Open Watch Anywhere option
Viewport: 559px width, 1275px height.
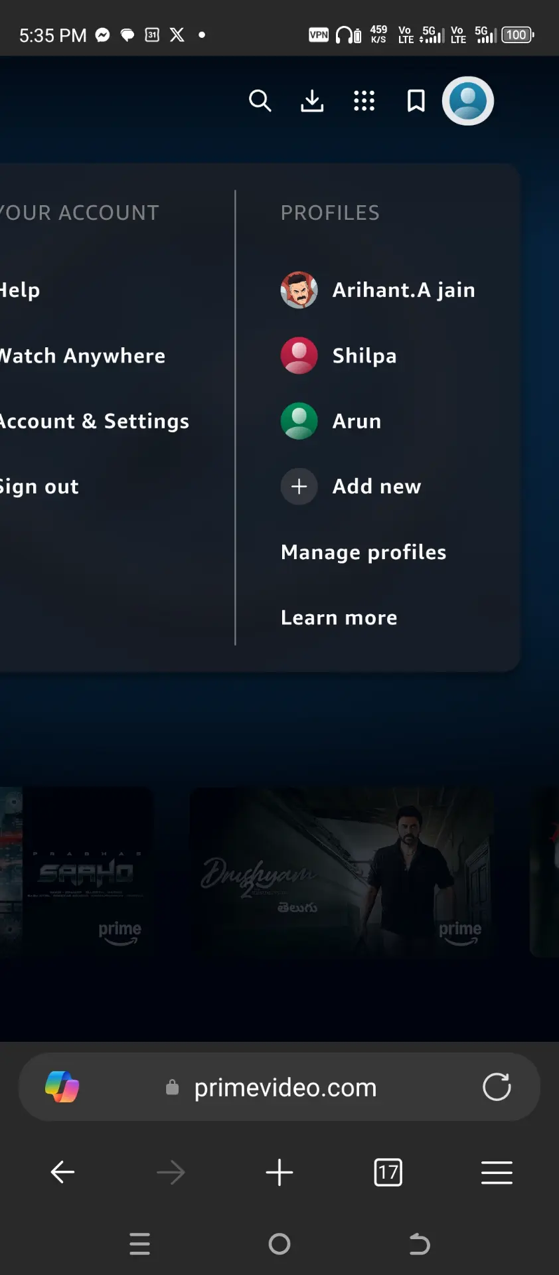pyautogui.click(x=82, y=356)
